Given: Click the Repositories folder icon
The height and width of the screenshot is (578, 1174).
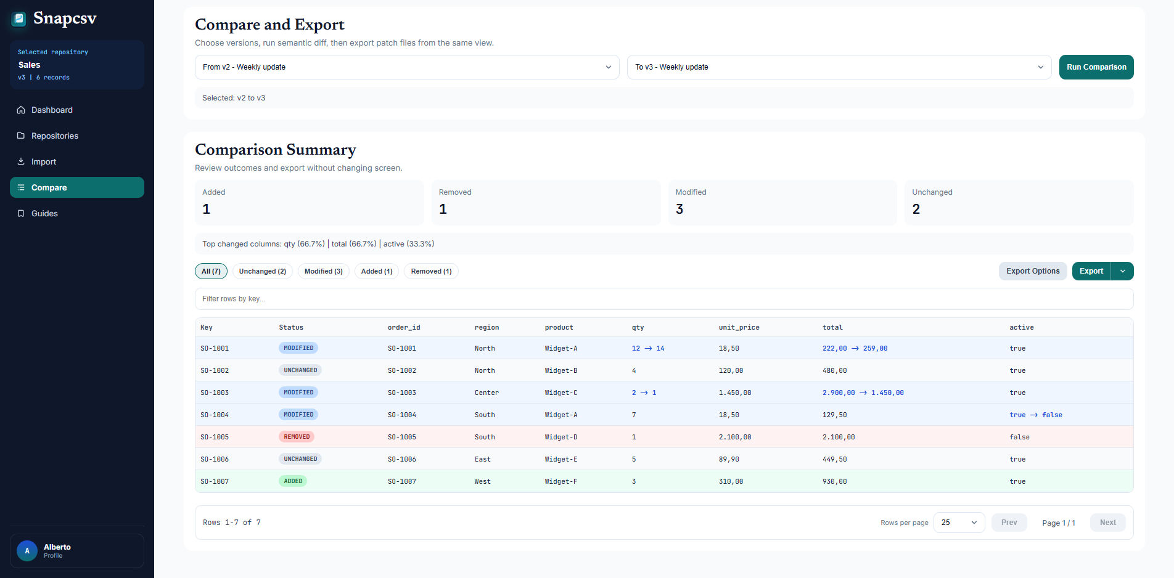Looking at the screenshot, I should pyautogui.click(x=21, y=136).
